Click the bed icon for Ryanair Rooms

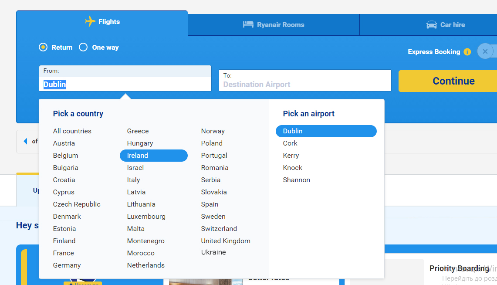click(x=248, y=24)
